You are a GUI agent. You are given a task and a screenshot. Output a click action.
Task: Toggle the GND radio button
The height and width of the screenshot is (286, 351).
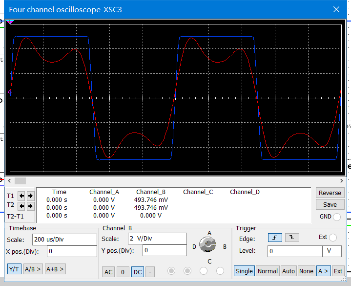coord(337,217)
